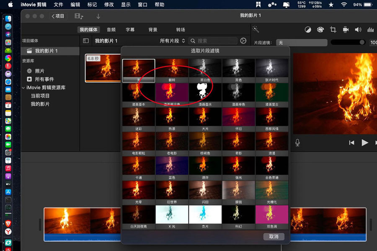
Task: Open Finder from the dock
Action: tap(8, 19)
